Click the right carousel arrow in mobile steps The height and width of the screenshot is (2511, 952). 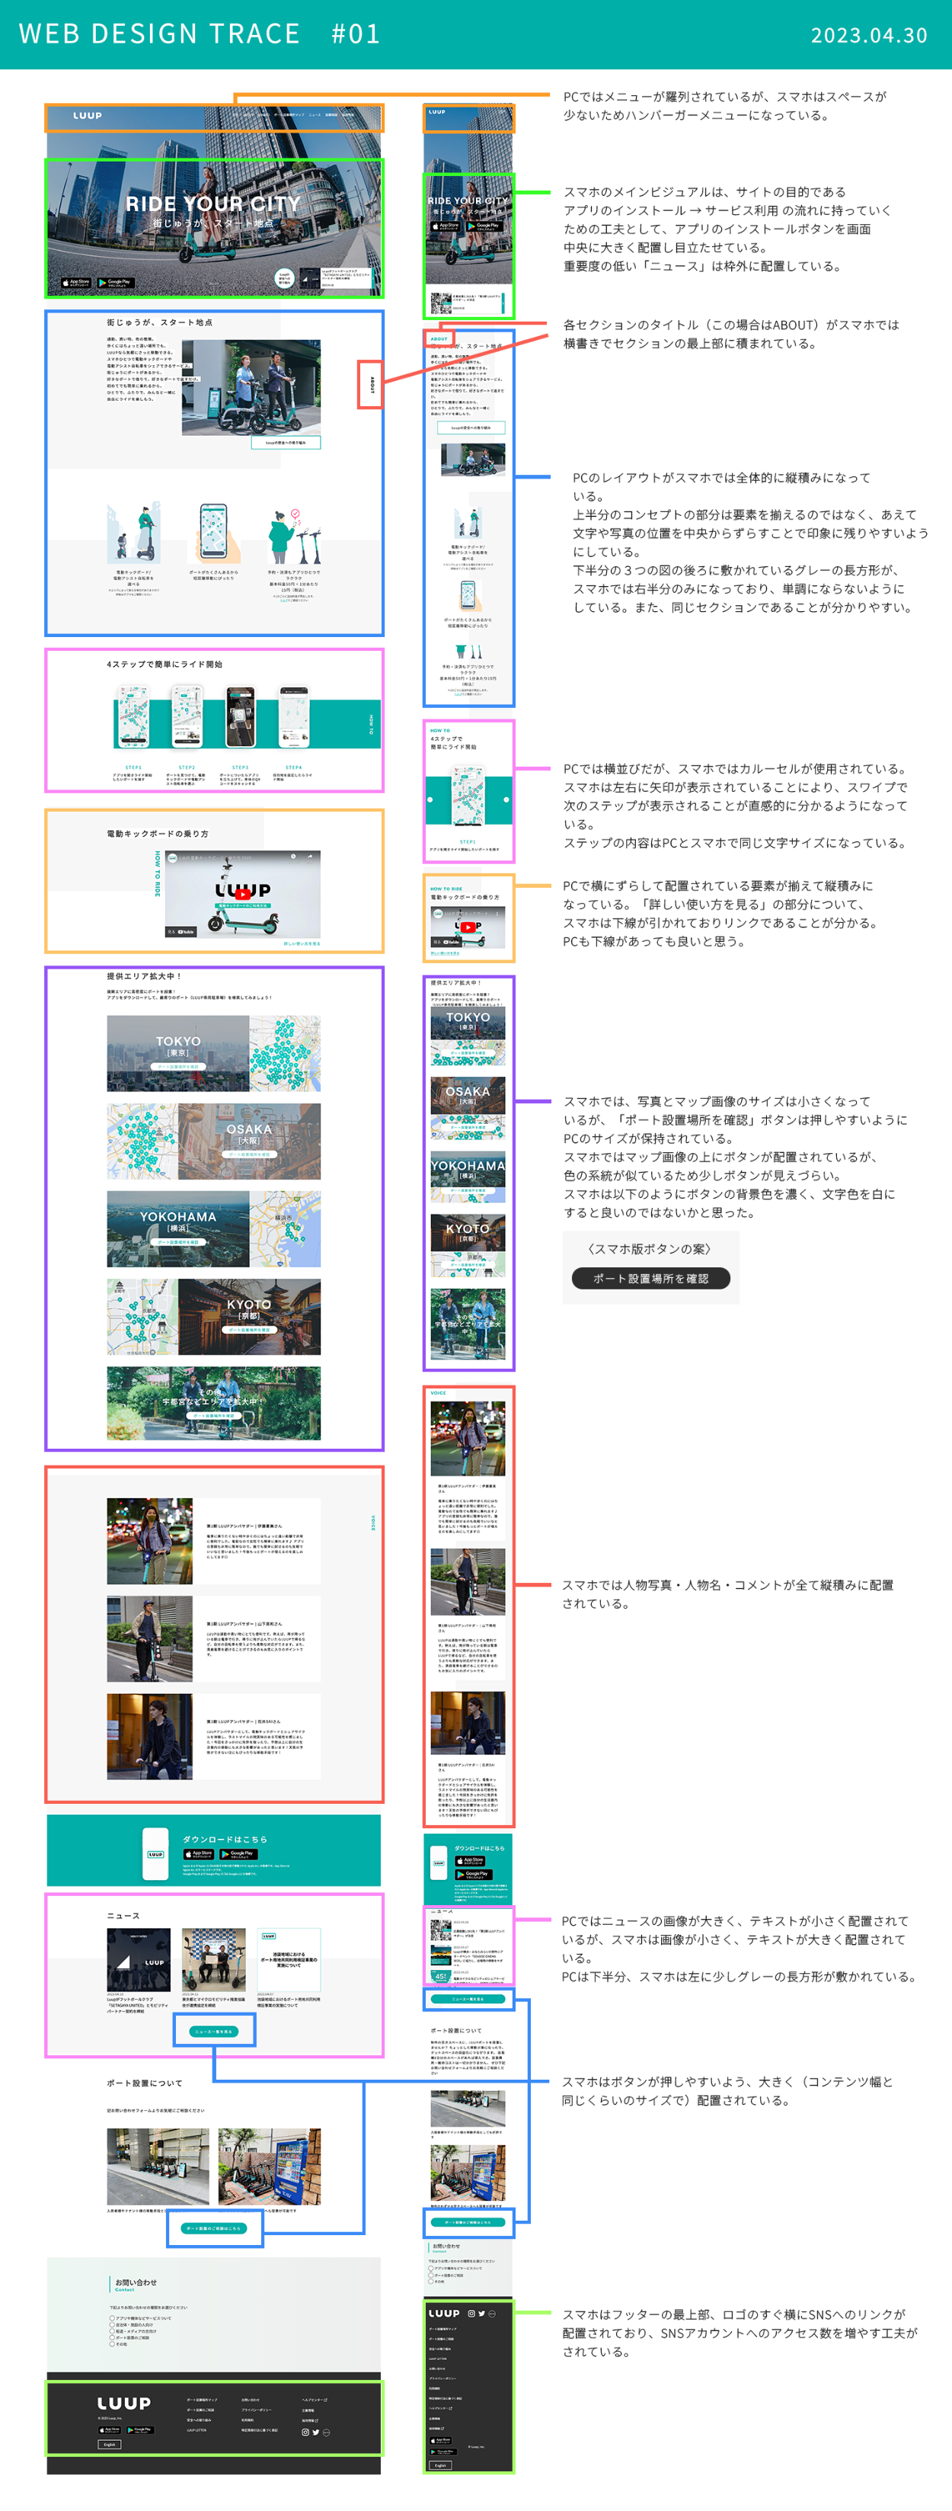[x=506, y=799]
